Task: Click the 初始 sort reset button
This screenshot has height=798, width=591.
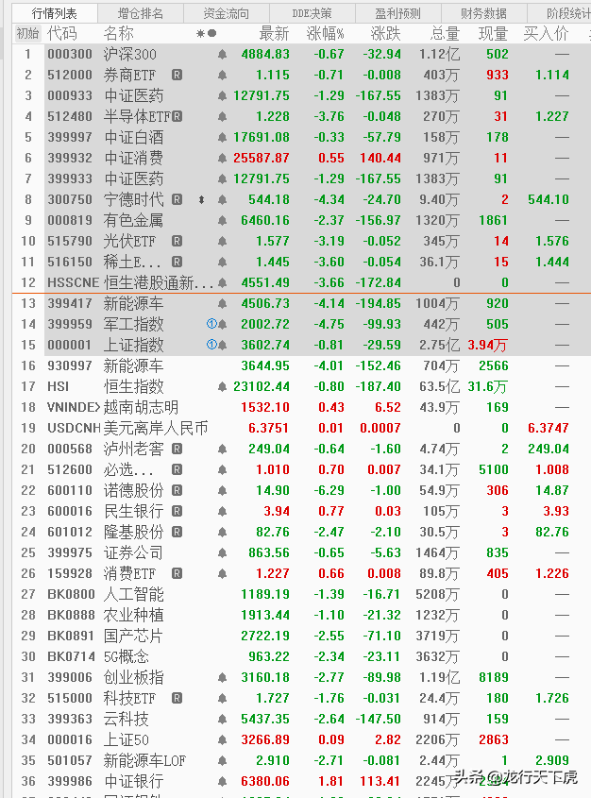Action: (x=28, y=34)
